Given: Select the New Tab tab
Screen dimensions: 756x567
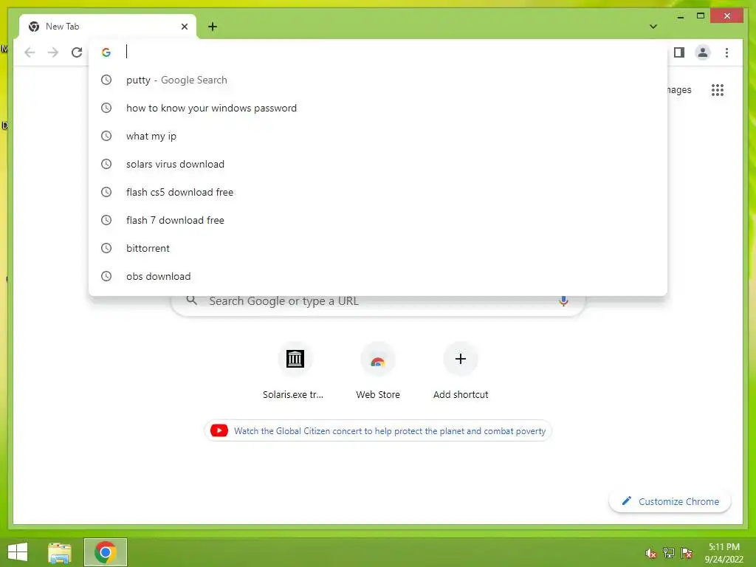Looking at the screenshot, I should (108, 27).
